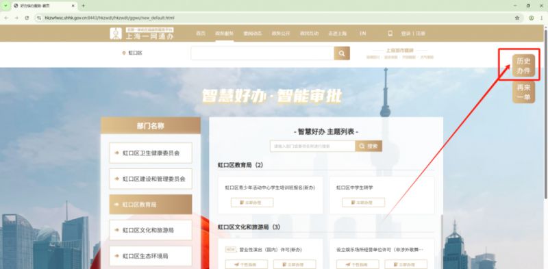Open the 政民互动 nav item
Screen dimensions: 548x269
[x=310, y=34]
